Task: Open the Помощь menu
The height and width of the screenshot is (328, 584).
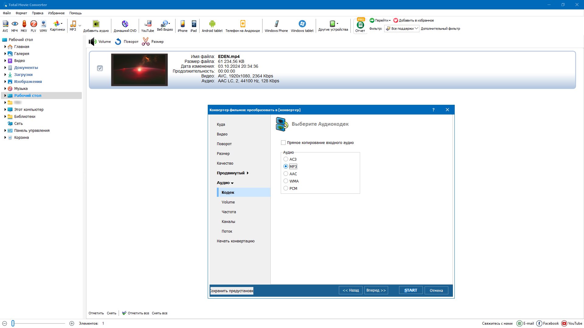Action: (75, 13)
